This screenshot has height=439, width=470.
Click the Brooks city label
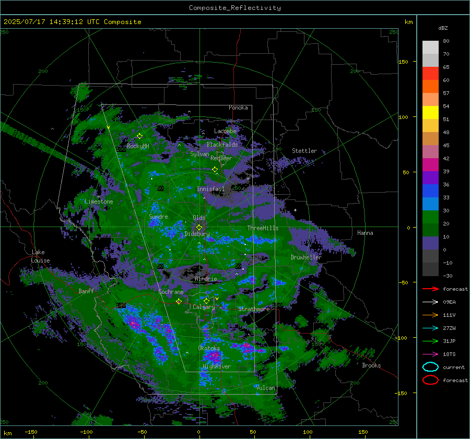(371, 365)
